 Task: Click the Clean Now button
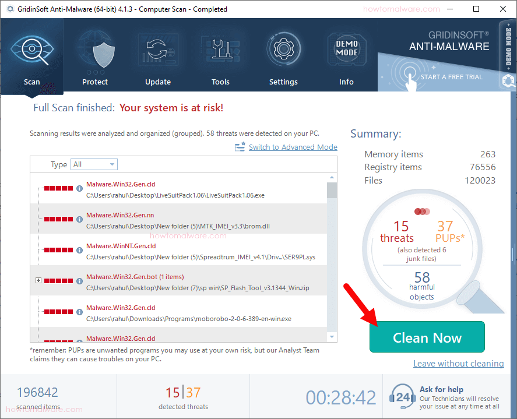point(427,337)
